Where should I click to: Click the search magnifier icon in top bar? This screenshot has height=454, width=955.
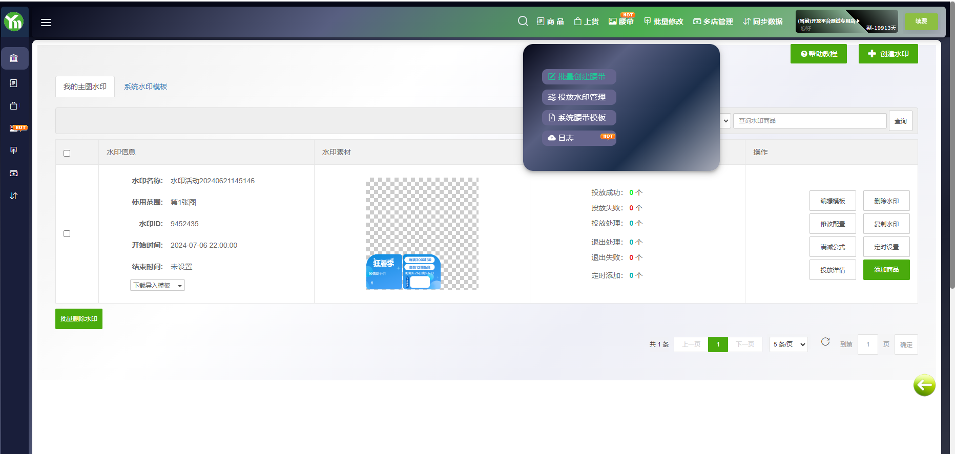(x=523, y=21)
